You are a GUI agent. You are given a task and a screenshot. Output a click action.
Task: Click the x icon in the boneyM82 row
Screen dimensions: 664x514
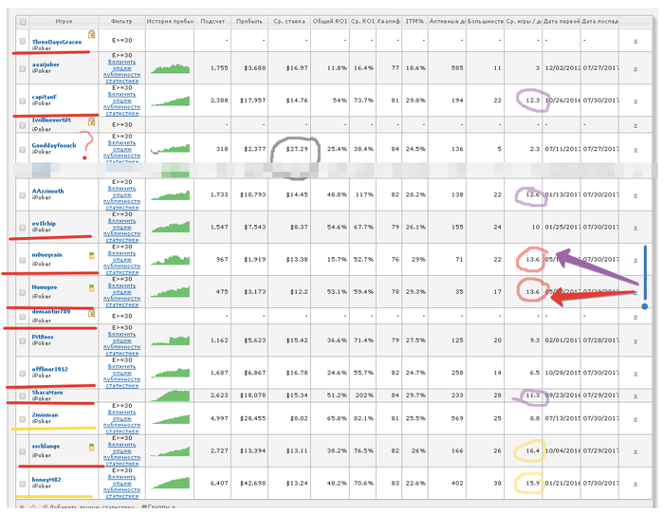636,484
